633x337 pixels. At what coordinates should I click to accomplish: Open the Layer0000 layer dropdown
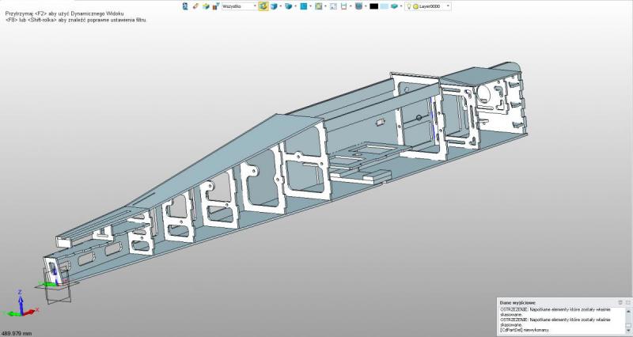(x=448, y=6)
